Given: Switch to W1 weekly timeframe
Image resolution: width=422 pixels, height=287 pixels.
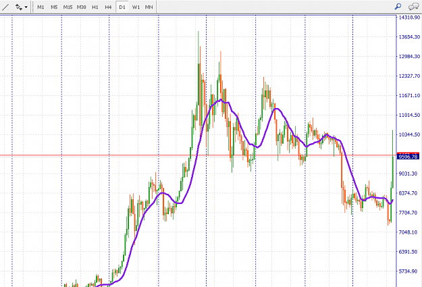Looking at the screenshot, I should (136, 7).
